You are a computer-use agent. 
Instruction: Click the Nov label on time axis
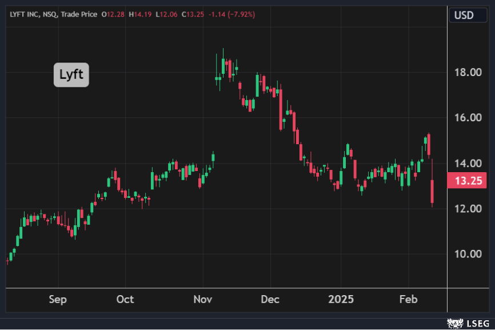coord(203,299)
